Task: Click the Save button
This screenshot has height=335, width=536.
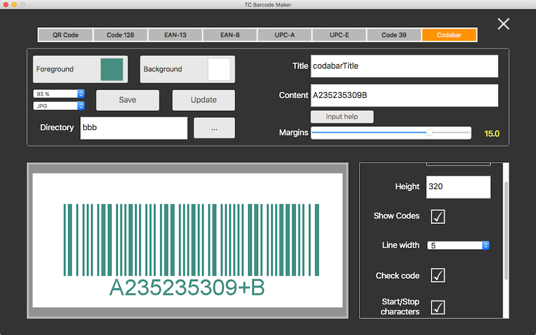Action: 128,100
